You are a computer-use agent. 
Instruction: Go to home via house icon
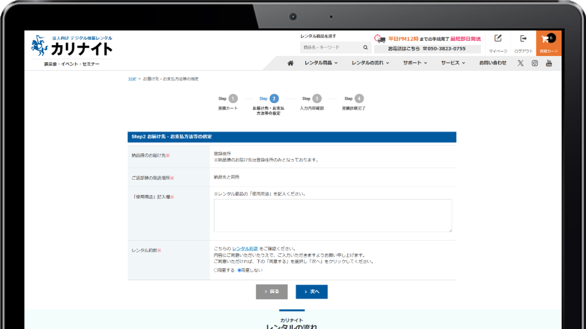(x=291, y=63)
